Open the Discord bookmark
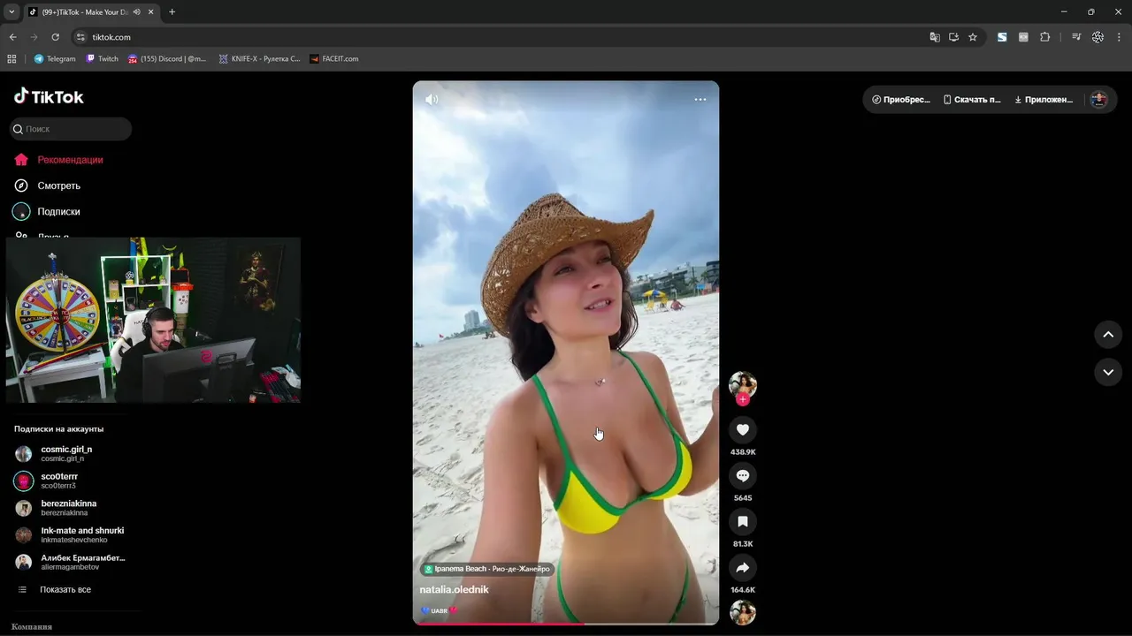The image size is (1132, 636). (x=167, y=59)
